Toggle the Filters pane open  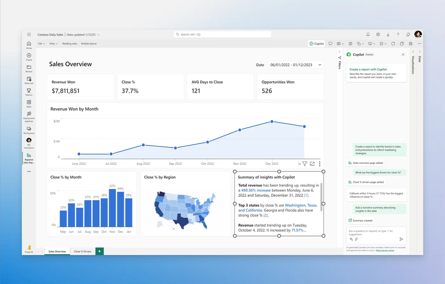[x=339, y=59]
